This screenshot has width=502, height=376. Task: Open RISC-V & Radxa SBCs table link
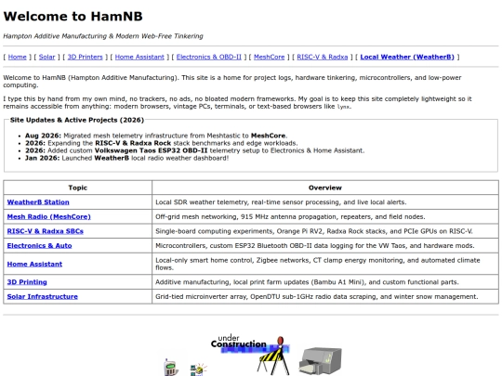pyautogui.click(x=46, y=231)
